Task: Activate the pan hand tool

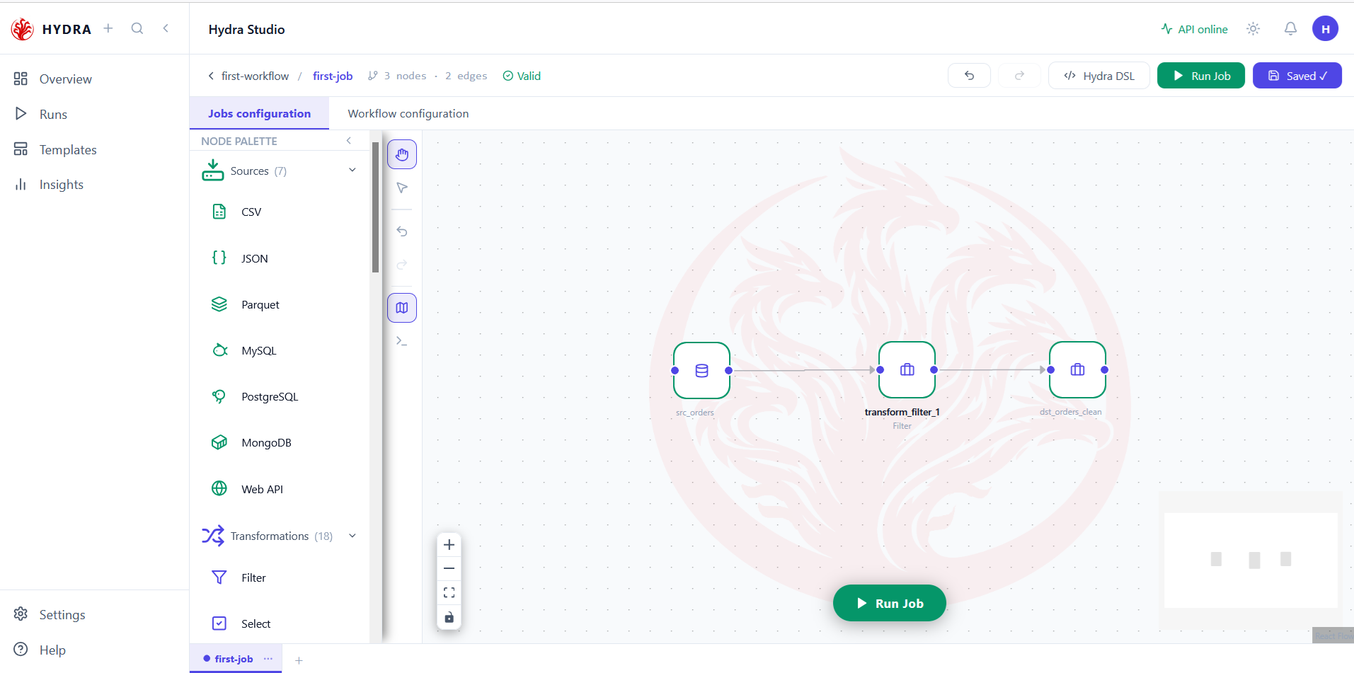Action: 402,154
